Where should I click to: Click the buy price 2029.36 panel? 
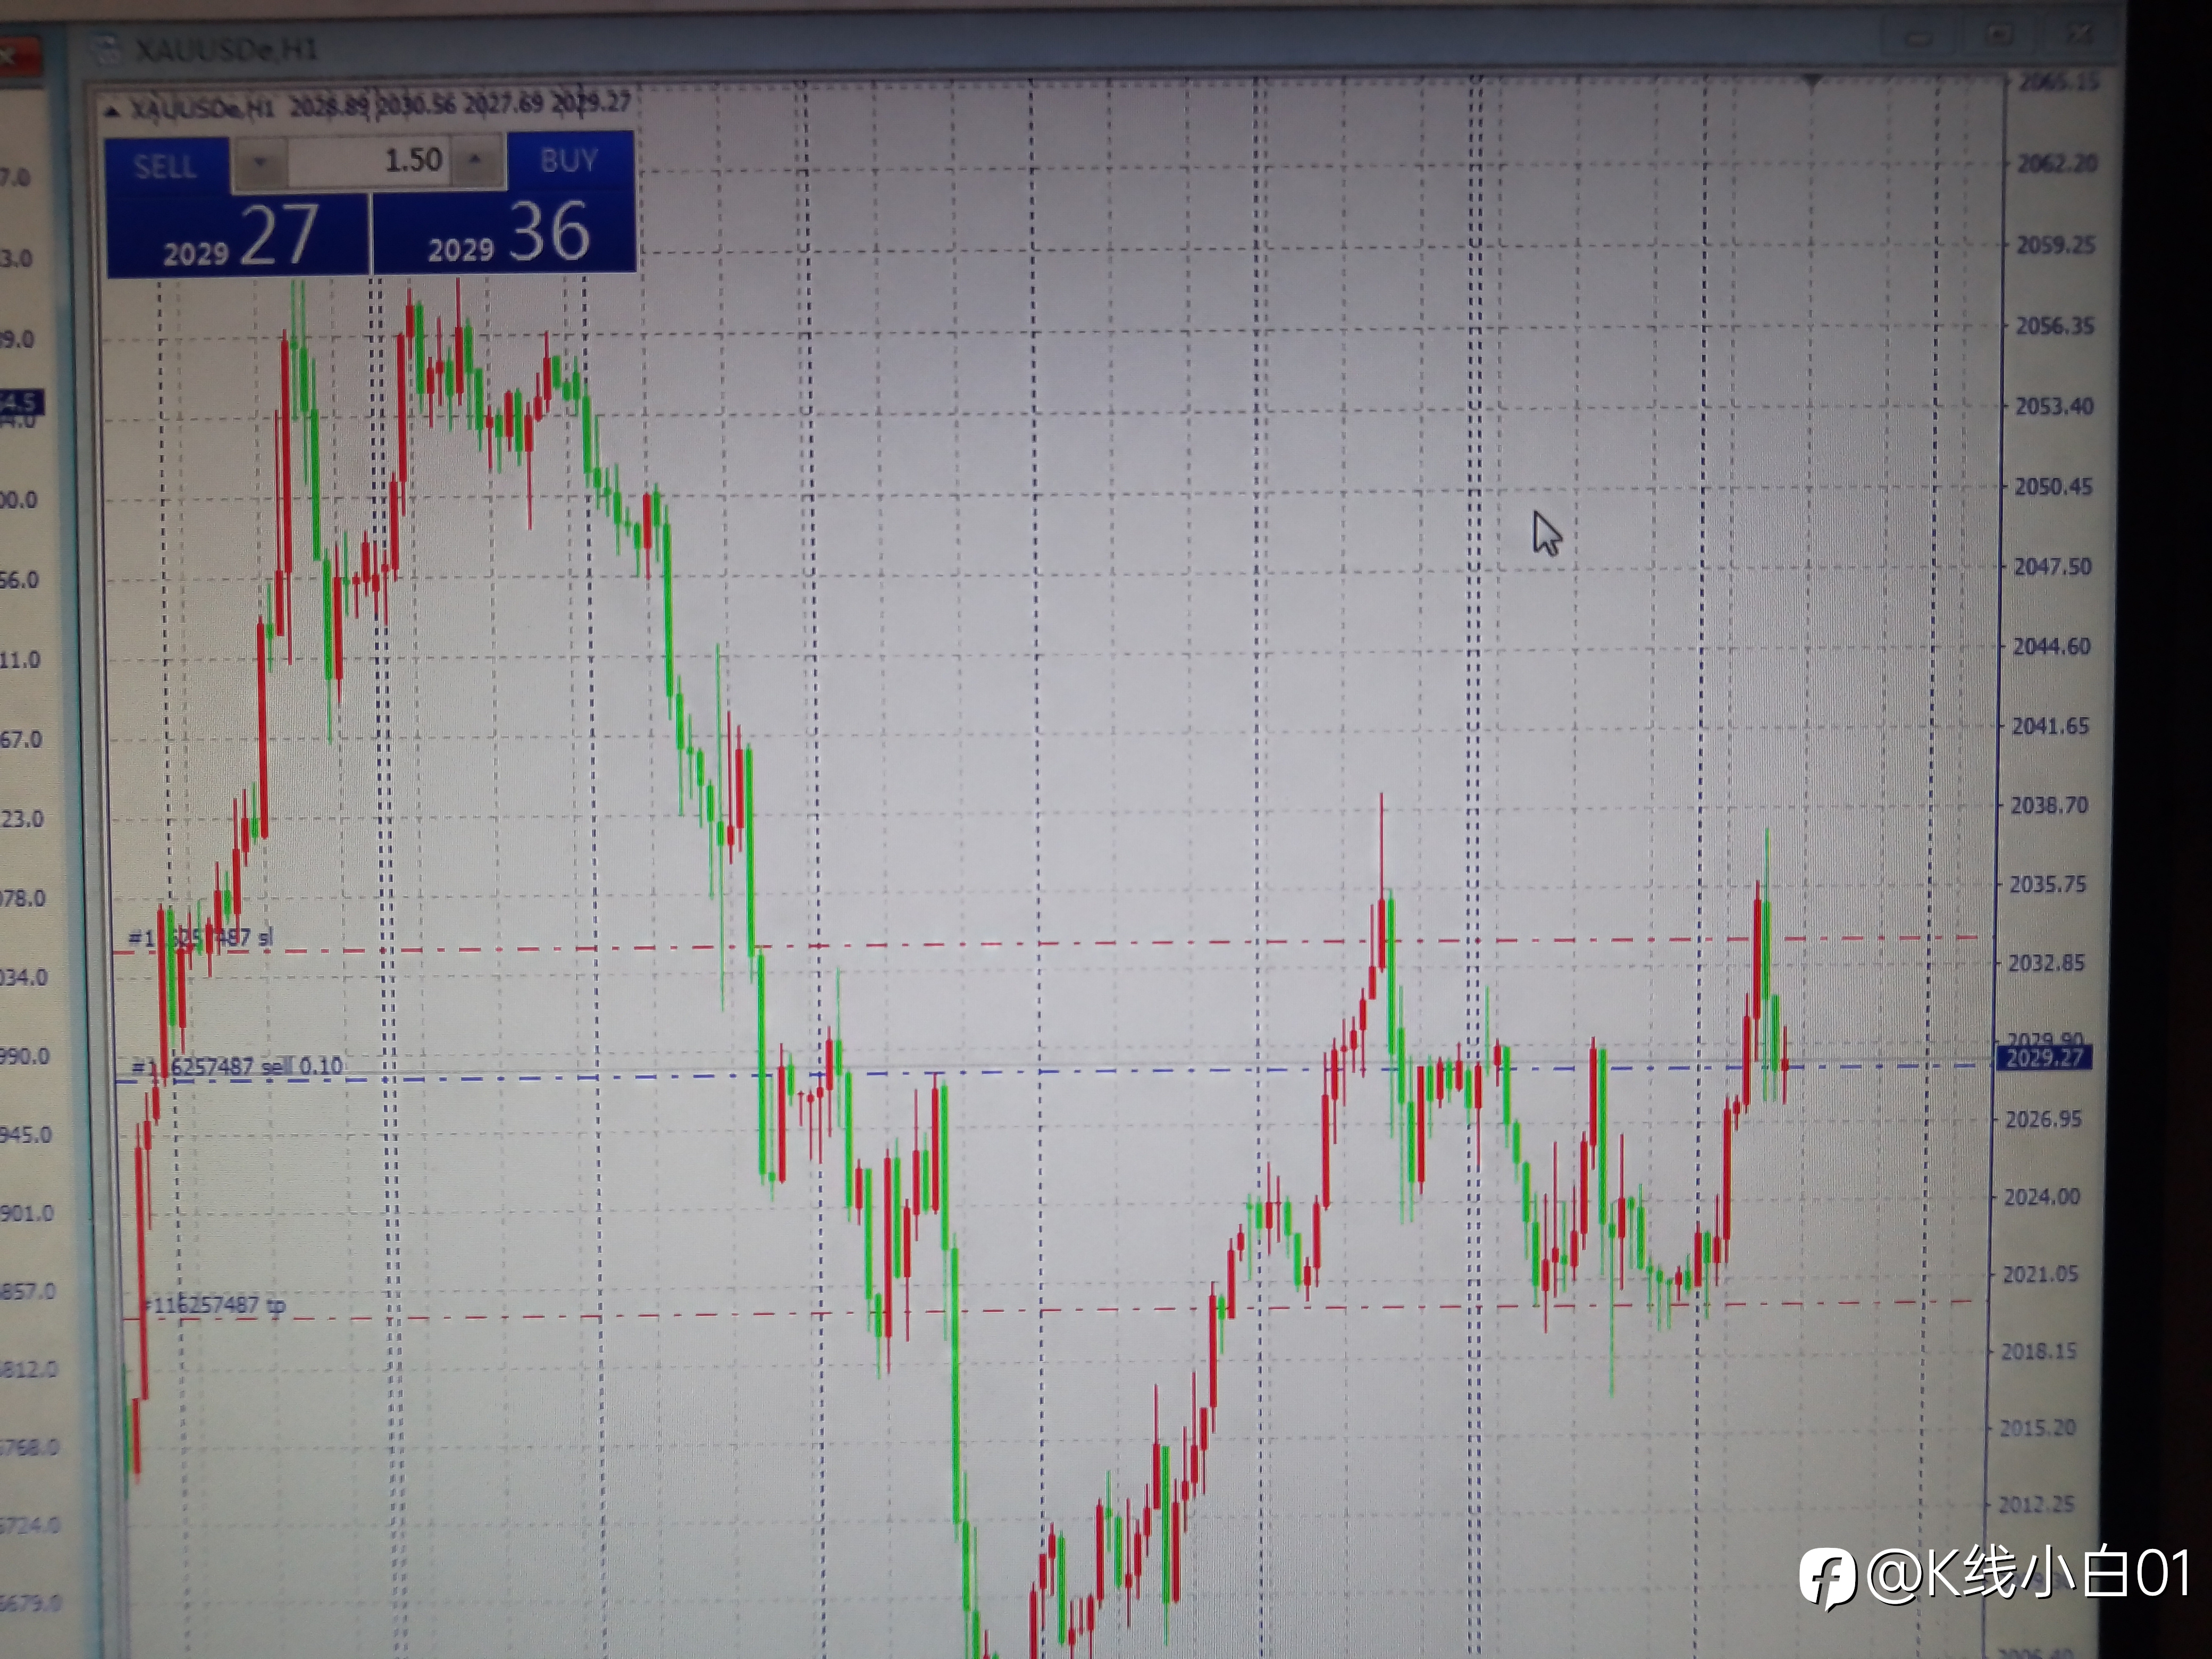point(504,232)
